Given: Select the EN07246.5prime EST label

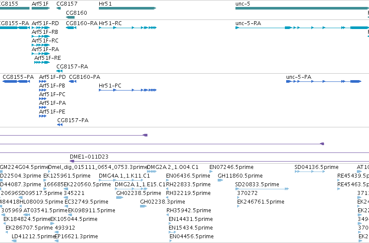Looking at the screenshot, I should tap(232, 167).
